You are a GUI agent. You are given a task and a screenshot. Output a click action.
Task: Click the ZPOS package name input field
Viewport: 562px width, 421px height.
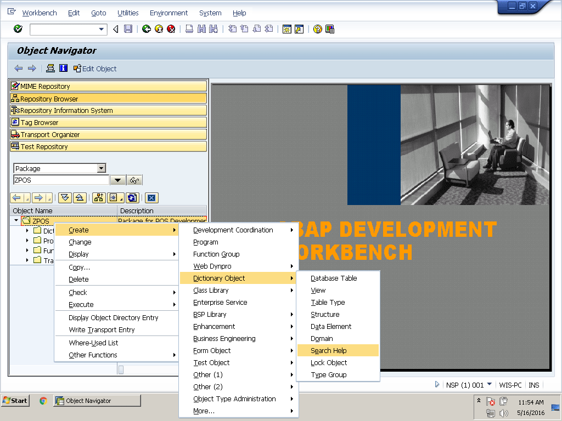pos(61,180)
